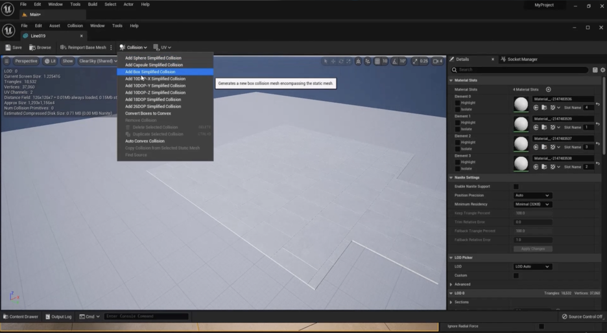
Task: Choose Add Sphere Simplified Collision
Action: 165,58
